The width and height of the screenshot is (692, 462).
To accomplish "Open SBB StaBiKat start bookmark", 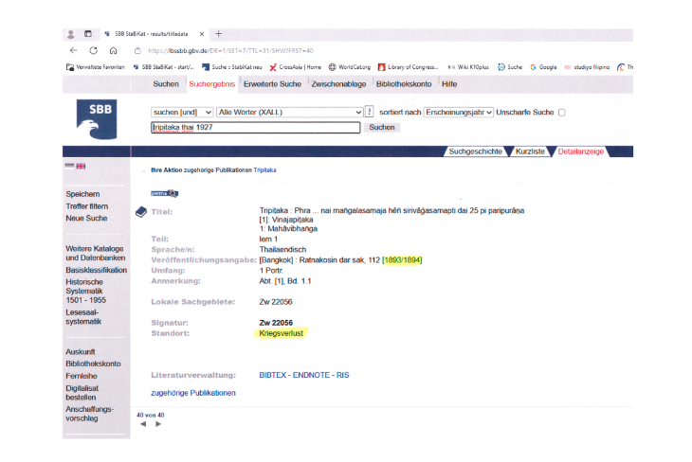I will pos(164,67).
